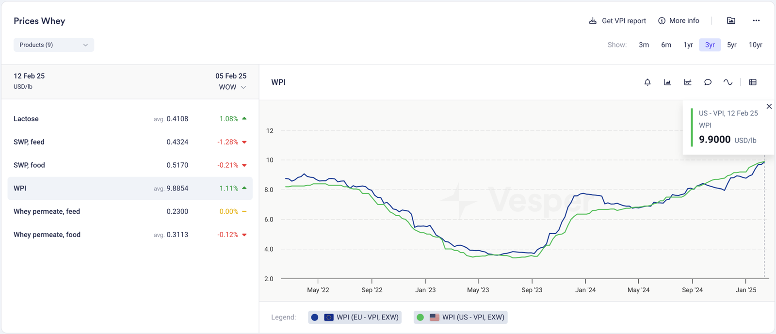Image resolution: width=776 pixels, height=334 pixels.
Task: Click the bell alert icon above the WPI chart
Action: pos(647,82)
